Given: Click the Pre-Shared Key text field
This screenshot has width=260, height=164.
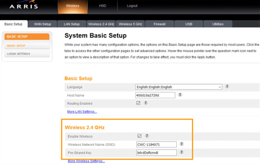Looking at the screenshot, I should point(156,153).
